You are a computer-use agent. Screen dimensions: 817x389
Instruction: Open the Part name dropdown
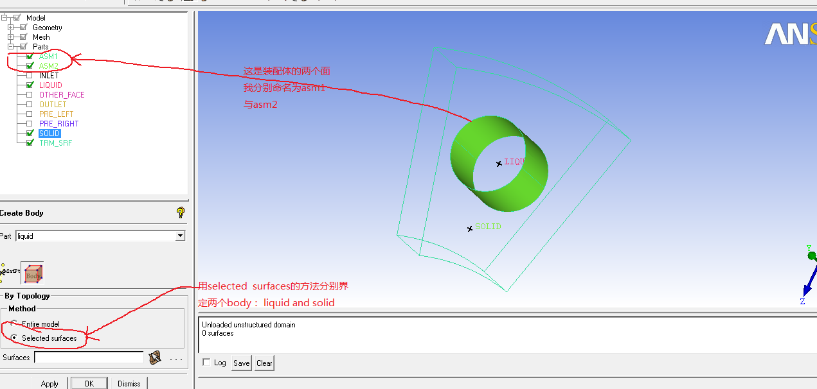180,236
